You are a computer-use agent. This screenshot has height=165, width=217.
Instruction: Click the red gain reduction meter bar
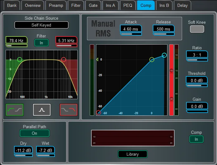click(171, 80)
